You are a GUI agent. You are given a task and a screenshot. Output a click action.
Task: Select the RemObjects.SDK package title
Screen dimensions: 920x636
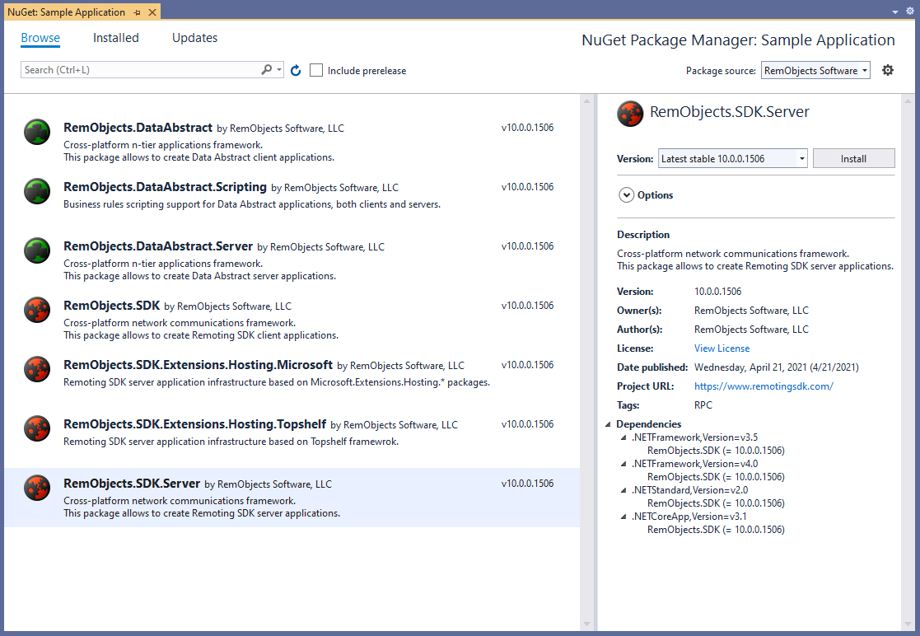click(x=111, y=305)
